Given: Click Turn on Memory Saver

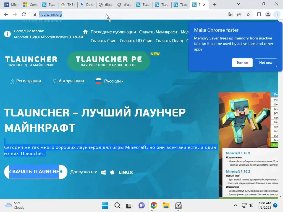Looking at the screenshot, I should click(x=242, y=63).
